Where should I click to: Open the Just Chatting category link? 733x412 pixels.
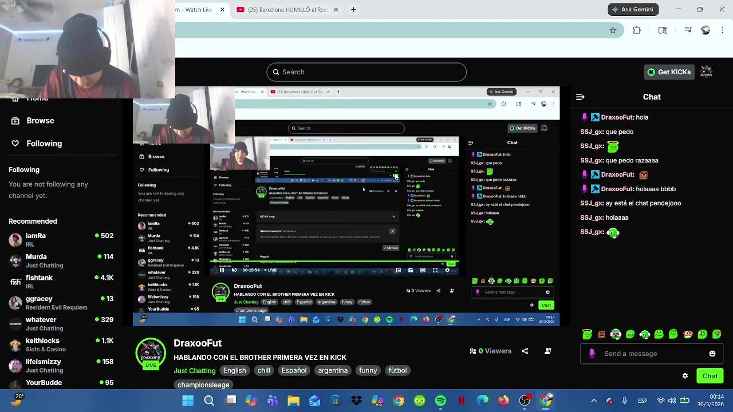(195, 371)
